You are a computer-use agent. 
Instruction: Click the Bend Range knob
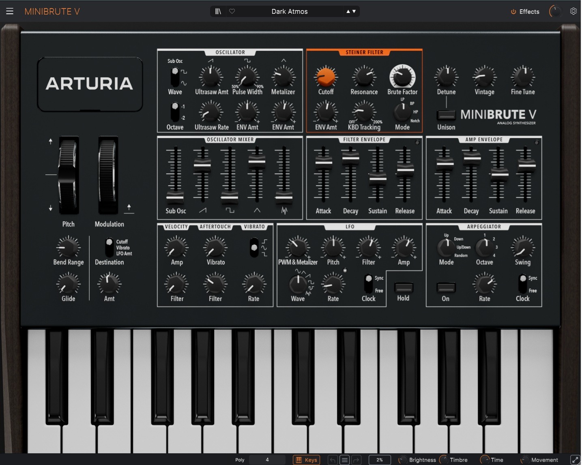pos(68,247)
